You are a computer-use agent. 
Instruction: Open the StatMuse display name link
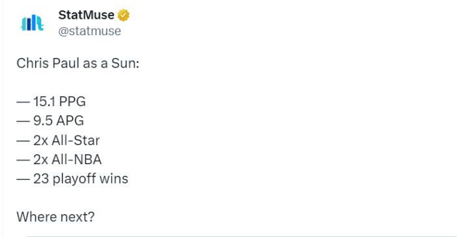click(x=86, y=15)
